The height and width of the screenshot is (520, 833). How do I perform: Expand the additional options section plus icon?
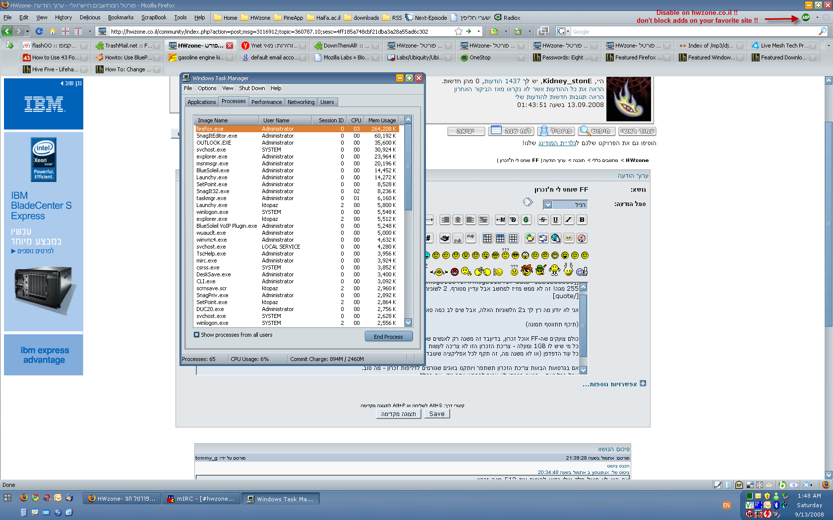[x=643, y=383]
